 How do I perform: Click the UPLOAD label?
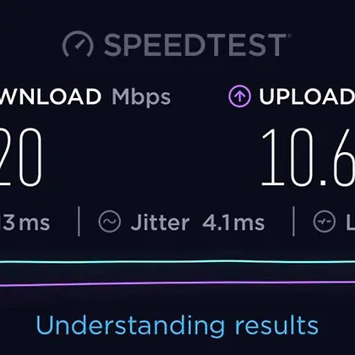307,96
